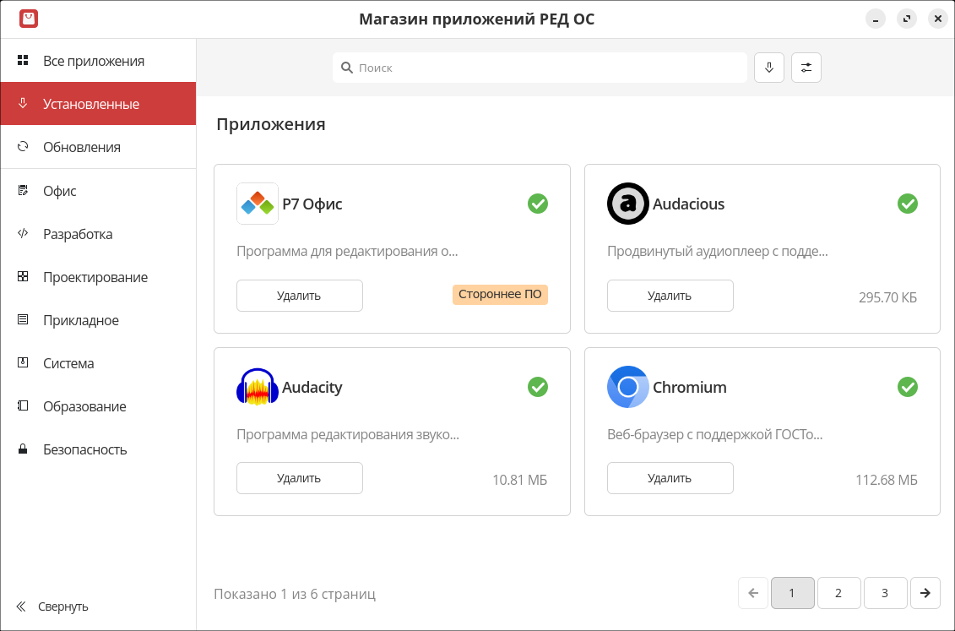955x631 pixels.
Task: Select the Разработка category
Action: tap(78, 234)
